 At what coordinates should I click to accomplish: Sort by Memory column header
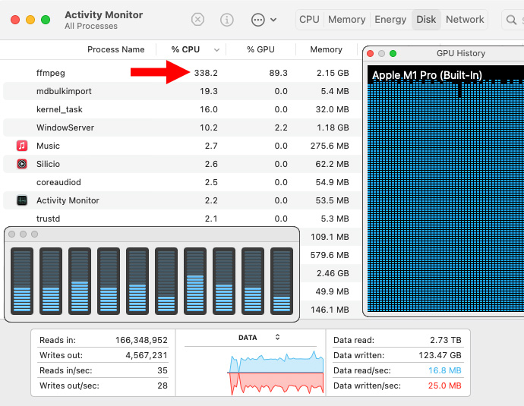click(x=326, y=49)
